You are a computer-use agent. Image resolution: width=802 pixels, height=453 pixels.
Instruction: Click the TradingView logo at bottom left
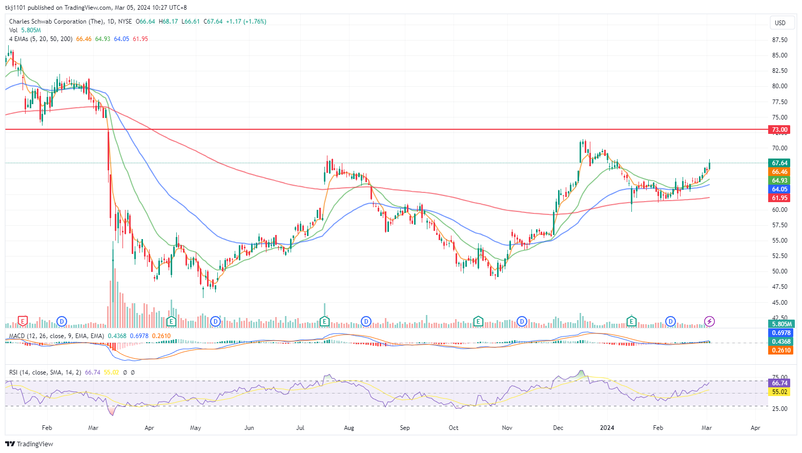[29, 444]
